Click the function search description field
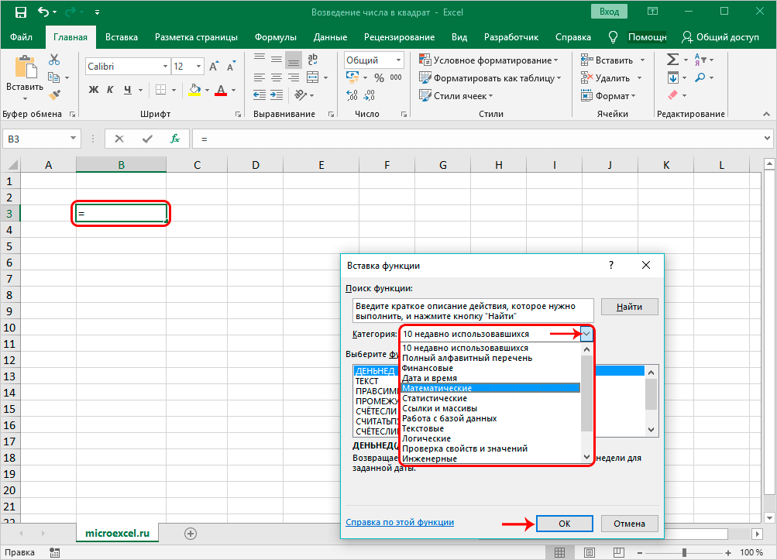 [472, 311]
